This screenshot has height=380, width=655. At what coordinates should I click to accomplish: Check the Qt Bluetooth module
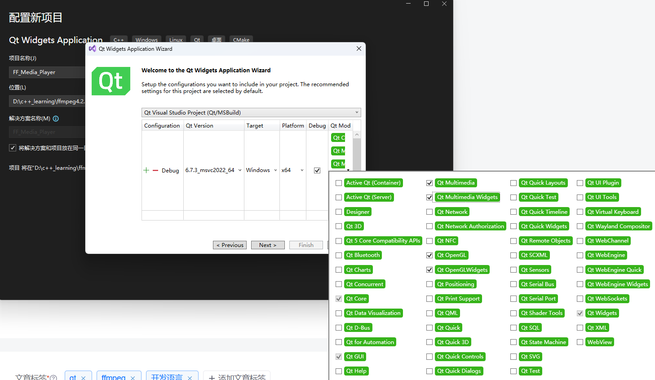coord(339,255)
